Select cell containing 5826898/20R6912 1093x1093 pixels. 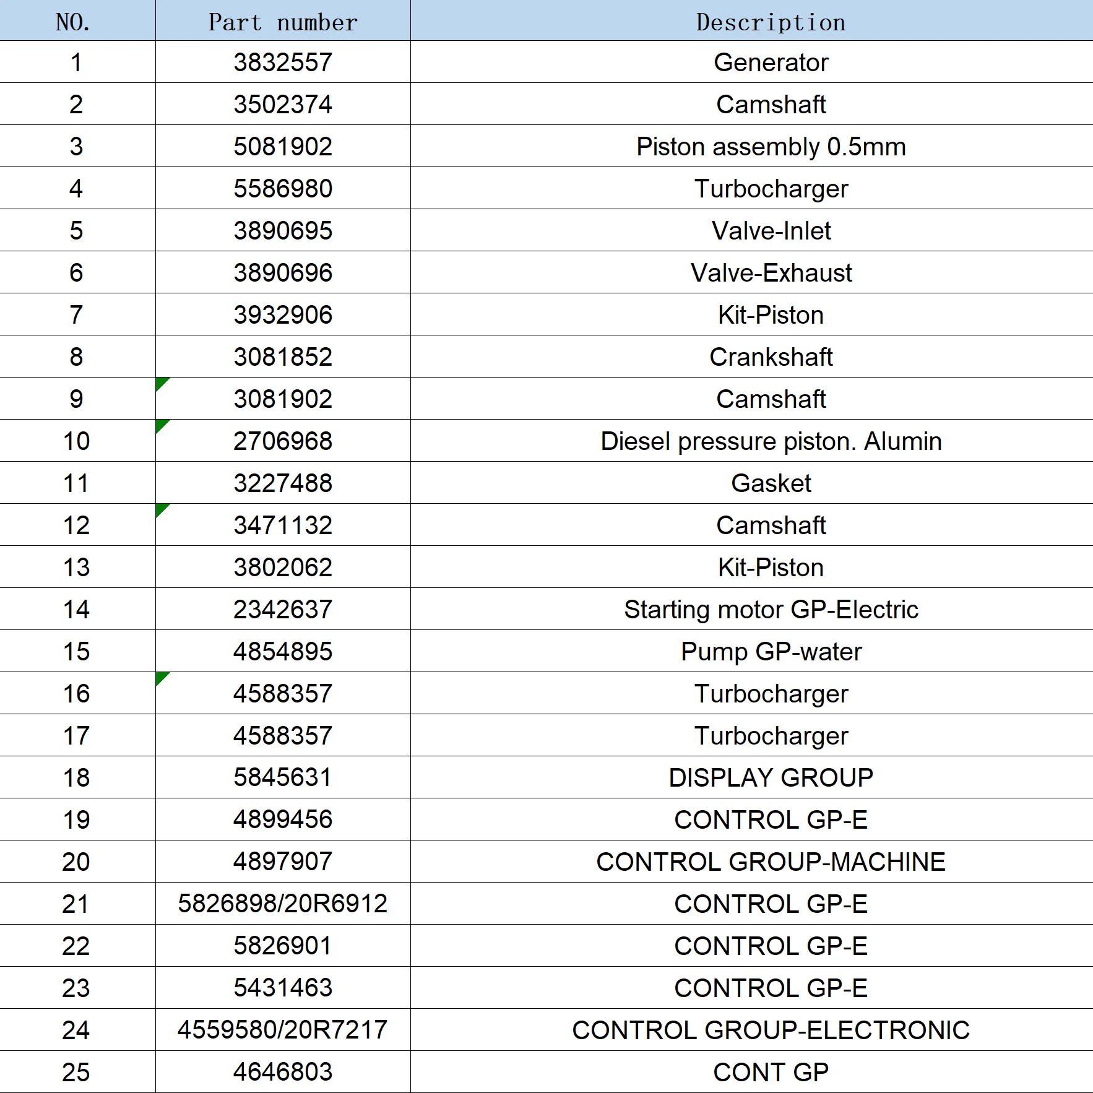[x=283, y=904]
